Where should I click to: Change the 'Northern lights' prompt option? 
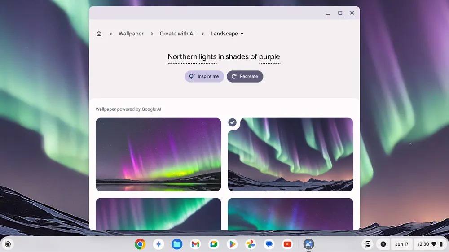[x=192, y=57]
